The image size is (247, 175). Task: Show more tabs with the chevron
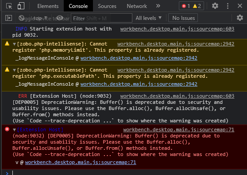[158, 6]
